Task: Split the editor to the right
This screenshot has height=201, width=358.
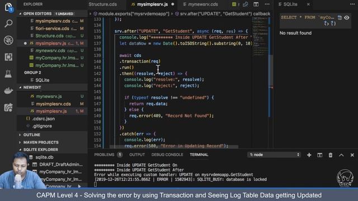Action: click(256, 4)
